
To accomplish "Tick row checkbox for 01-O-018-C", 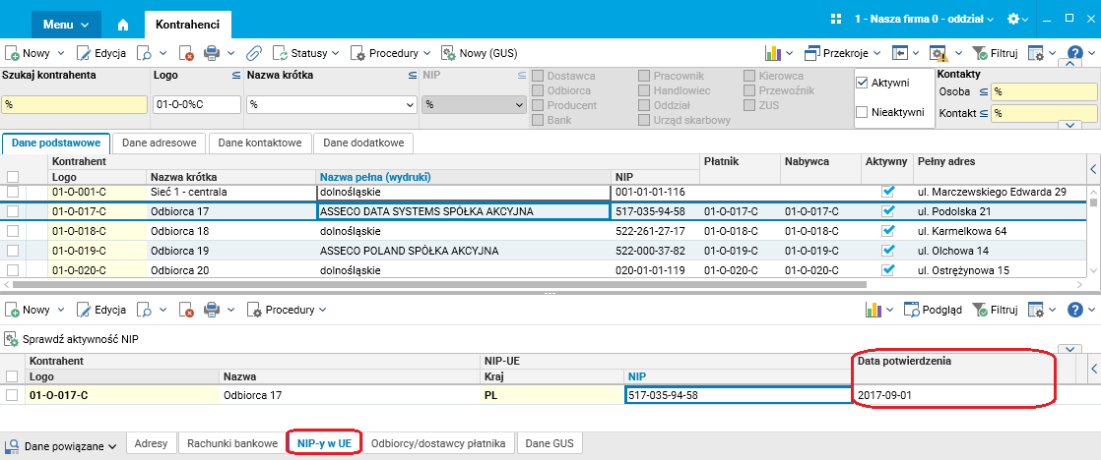I will tap(12, 231).
